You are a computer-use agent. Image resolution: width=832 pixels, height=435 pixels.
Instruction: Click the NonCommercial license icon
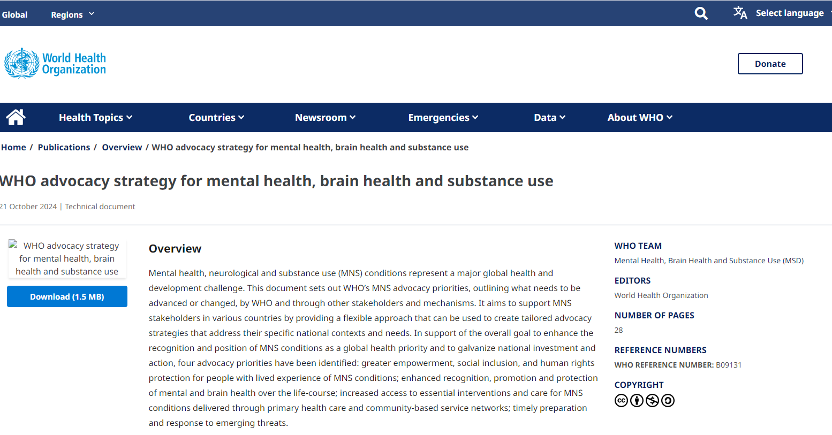(652, 400)
